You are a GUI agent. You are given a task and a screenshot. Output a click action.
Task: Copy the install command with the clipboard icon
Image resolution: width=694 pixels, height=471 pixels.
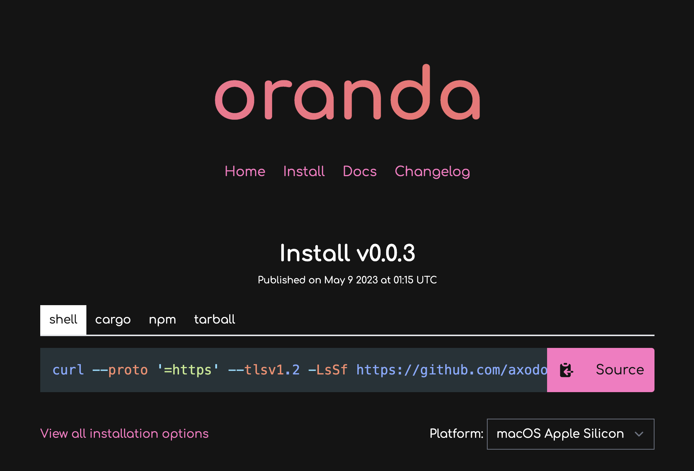click(x=566, y=370)
